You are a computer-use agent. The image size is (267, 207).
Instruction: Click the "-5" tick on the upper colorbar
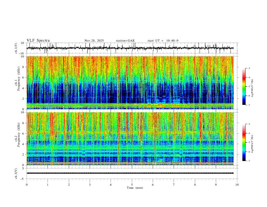[x=249, y=87]
